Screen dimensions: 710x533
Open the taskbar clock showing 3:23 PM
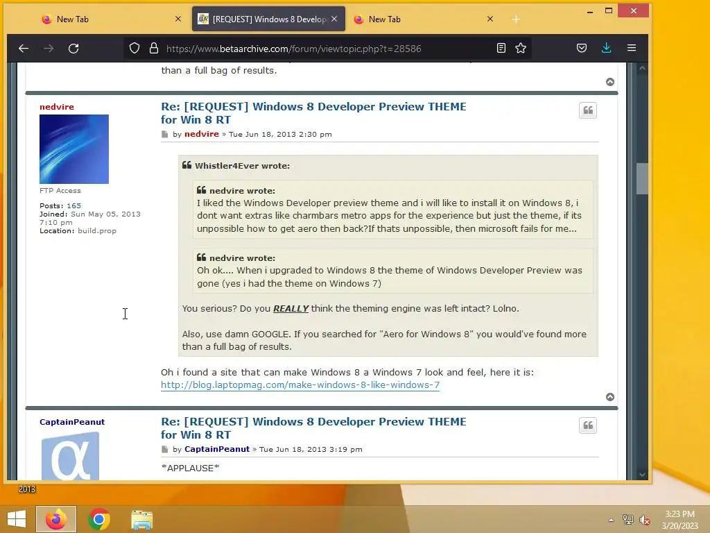pos(679,520)
